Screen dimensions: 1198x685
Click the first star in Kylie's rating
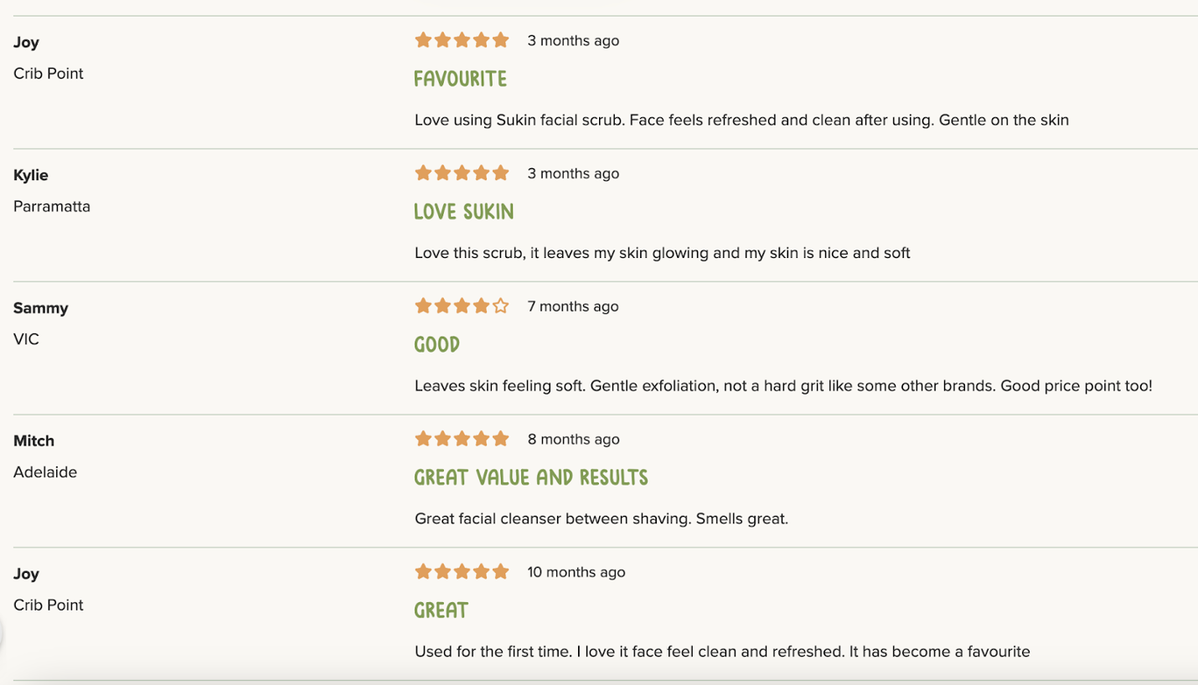click(x=423, y=173)
